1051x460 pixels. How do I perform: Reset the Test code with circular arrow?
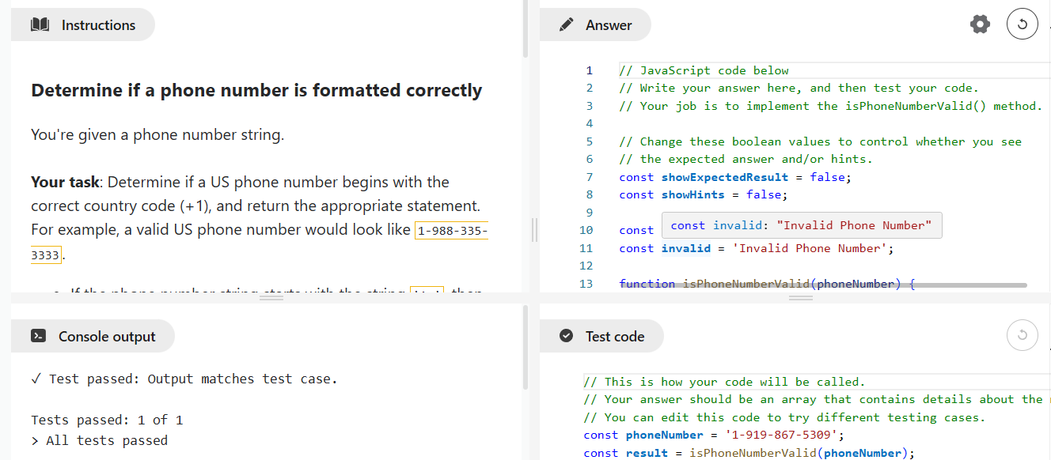pos(1022,336)
